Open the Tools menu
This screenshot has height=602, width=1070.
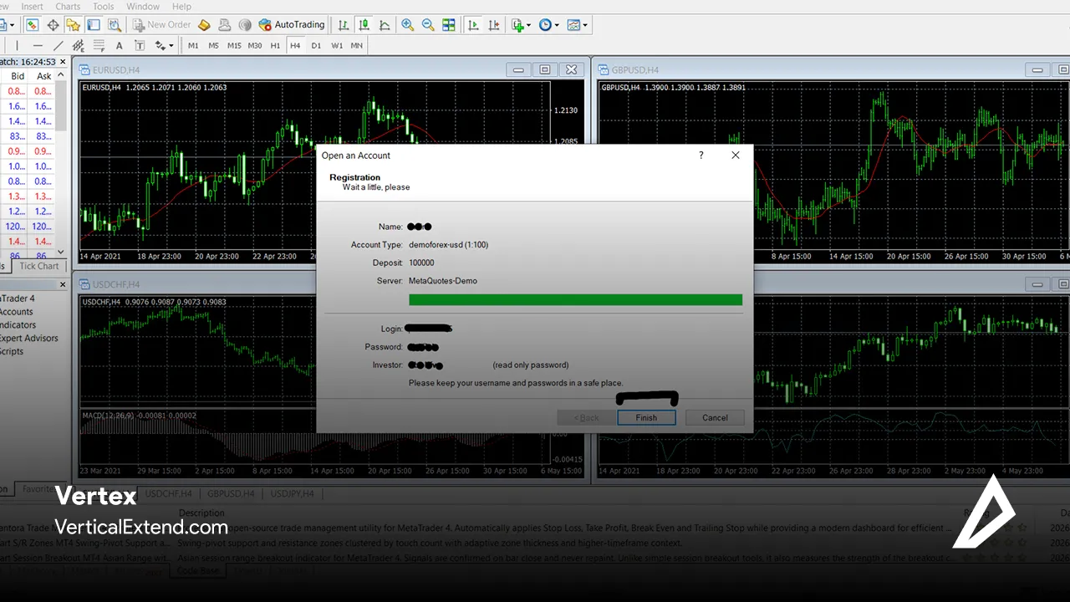pos(104,7)
